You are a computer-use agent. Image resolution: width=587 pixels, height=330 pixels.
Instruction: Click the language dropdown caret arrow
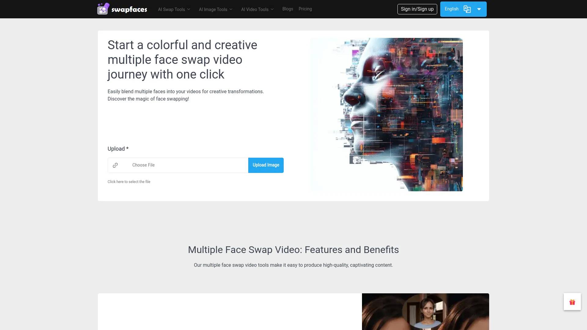pos(479,9)
